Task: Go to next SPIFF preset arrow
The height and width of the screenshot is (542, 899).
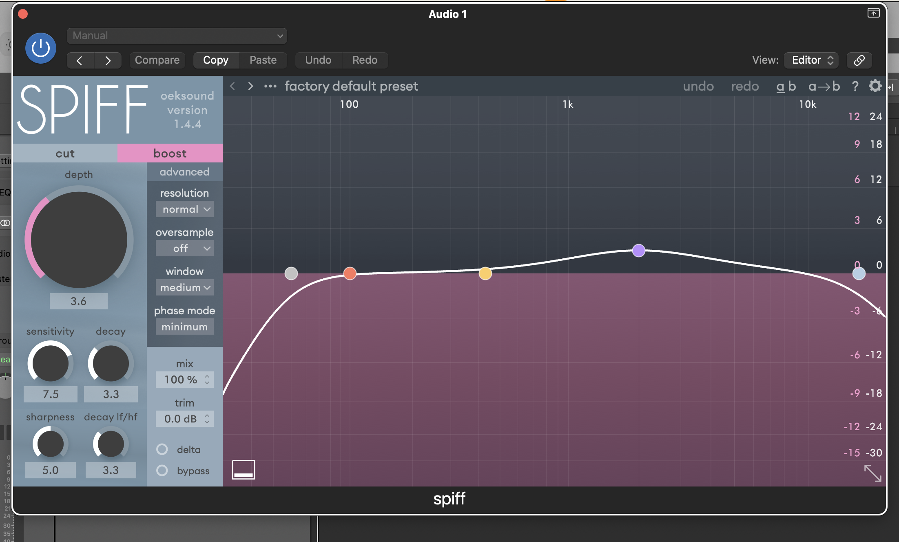Action: point(250,86)
